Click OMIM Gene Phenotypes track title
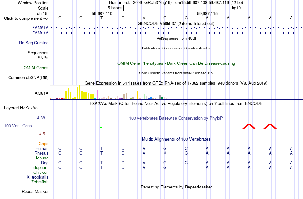 click(x=176, y=63)
